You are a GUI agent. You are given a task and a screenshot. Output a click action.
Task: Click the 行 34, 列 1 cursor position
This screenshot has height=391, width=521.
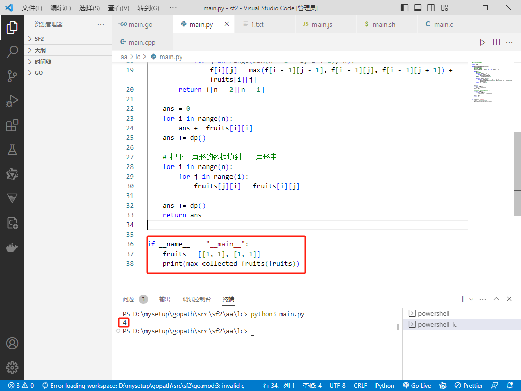[279, 386]
